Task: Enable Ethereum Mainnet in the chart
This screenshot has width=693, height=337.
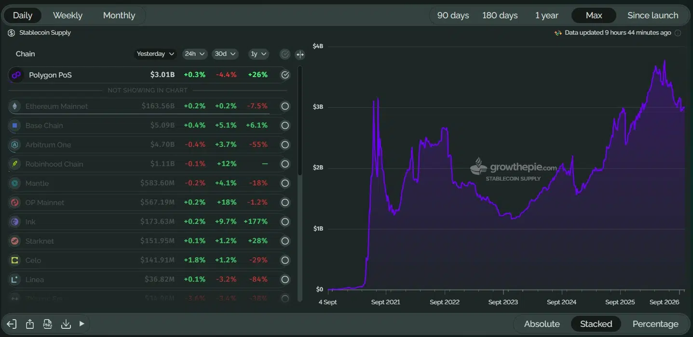Action: point(285,106)
